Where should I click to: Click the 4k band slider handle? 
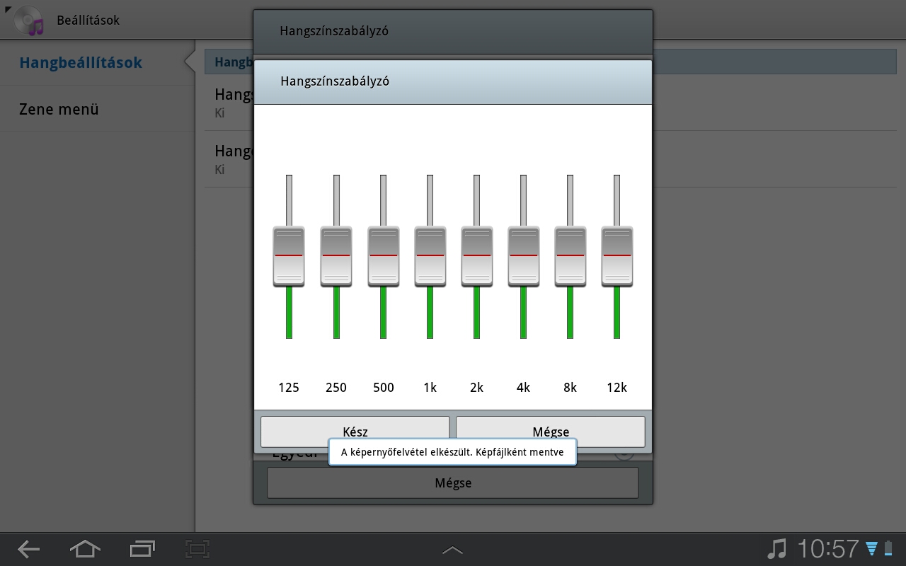(x=523, y=256)
